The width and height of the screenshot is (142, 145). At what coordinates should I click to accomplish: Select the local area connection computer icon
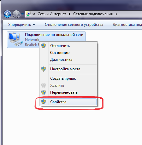point(15,39)
